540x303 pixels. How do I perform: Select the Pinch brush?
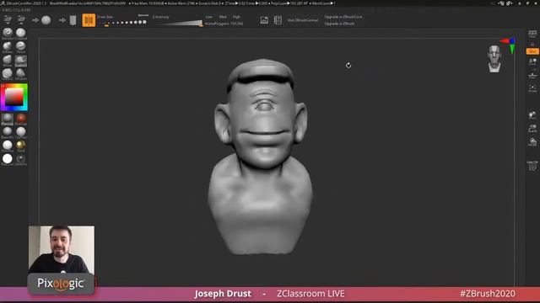[20, 47]
